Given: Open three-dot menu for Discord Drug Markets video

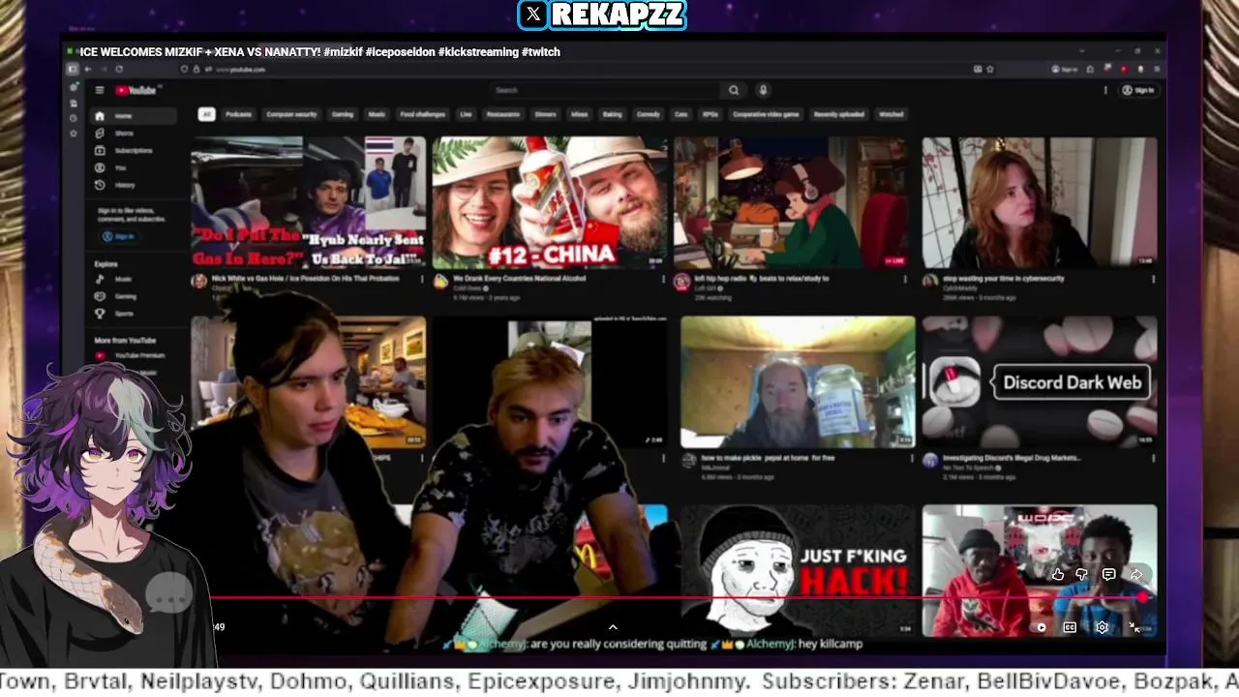Looking at the screenshot, I should tap(1153, 459).
